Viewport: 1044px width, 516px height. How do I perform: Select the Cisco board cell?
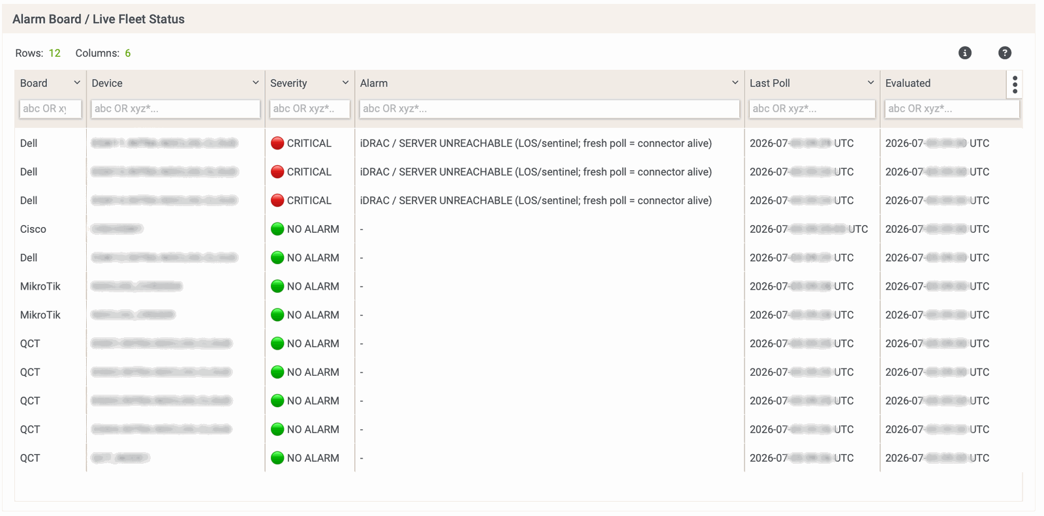pyautogui.click(x=33, y=229)
